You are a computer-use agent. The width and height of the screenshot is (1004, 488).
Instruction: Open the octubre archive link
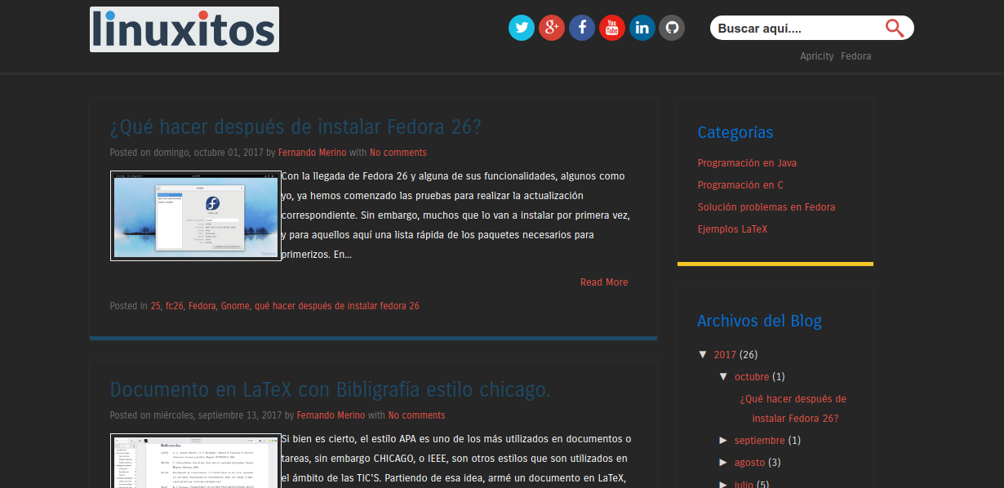(752, 377)
